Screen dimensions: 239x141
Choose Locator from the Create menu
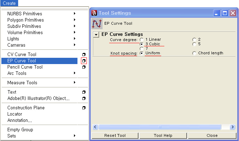pyautogui.click(x=15, y=114)
